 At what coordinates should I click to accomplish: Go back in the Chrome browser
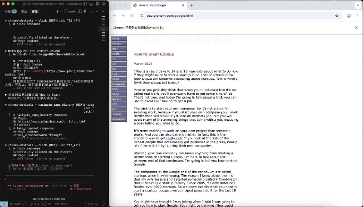[x=114, y=16]
